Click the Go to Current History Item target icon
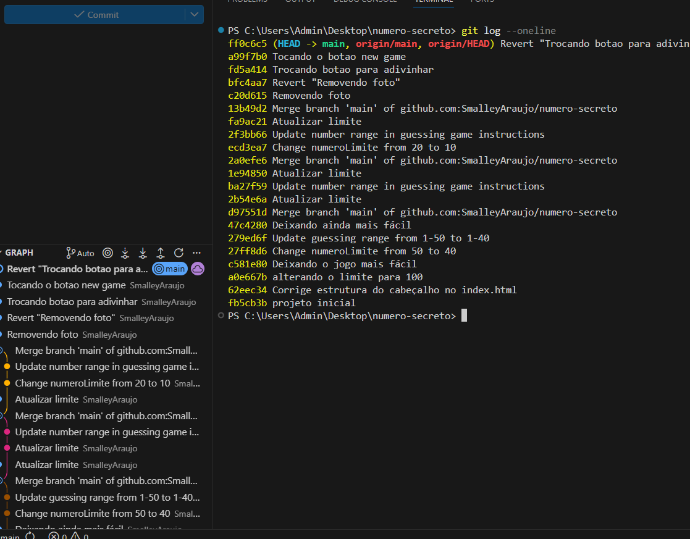This screenshot has width=690, height=539. (x=107, y=253)
